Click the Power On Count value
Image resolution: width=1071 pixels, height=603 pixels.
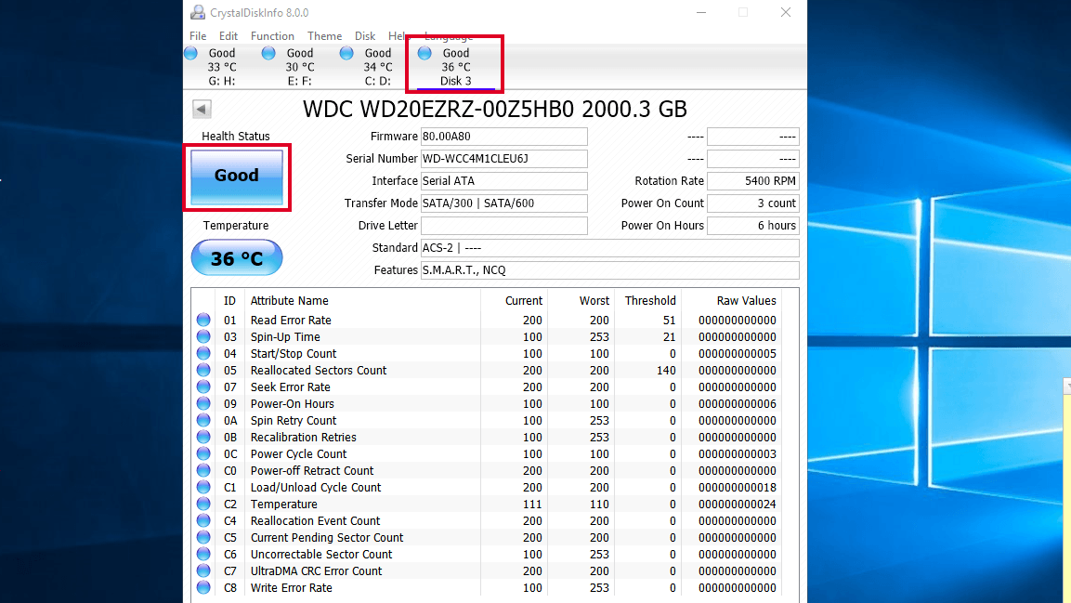click(752, 203)
